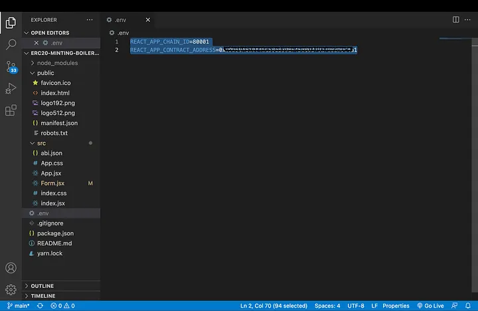Open the Run and Debug view
The height and width of the screenshot is (311, 478).
[x=11, y=88]
